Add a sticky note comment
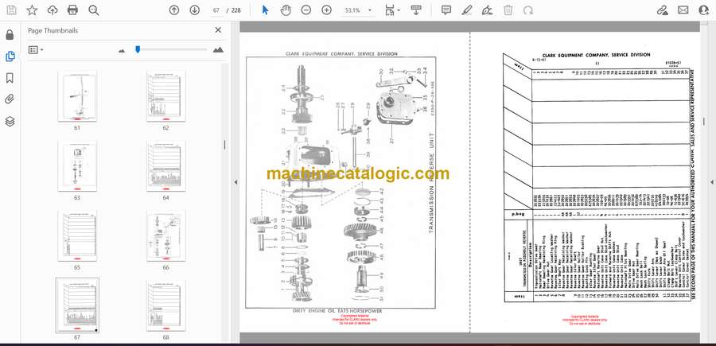The width and height of the screenshot is (716, 346). tap(446, 10)
